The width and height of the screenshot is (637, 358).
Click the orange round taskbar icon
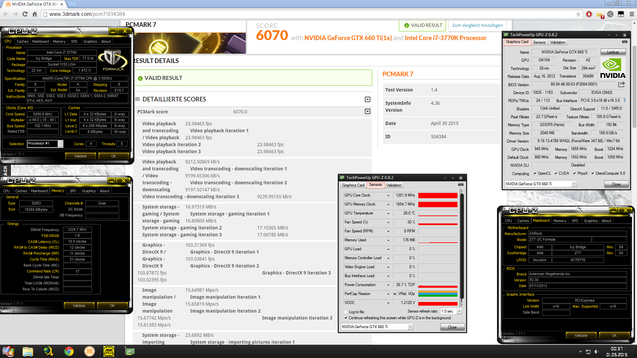click(89, 351)
